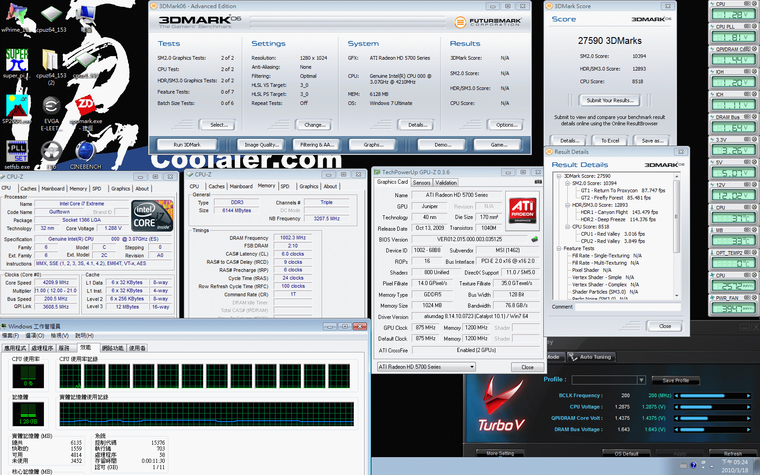Click the More Setting button in TurboV
The width and height of the screenshot is (760, 475).
point(500,453)
